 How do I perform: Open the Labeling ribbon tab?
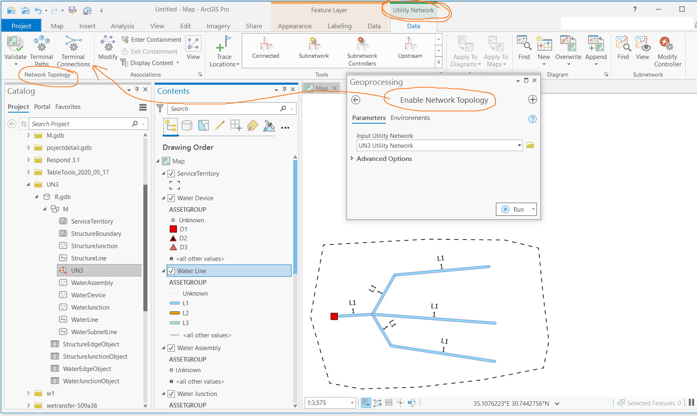coord(339,26)
